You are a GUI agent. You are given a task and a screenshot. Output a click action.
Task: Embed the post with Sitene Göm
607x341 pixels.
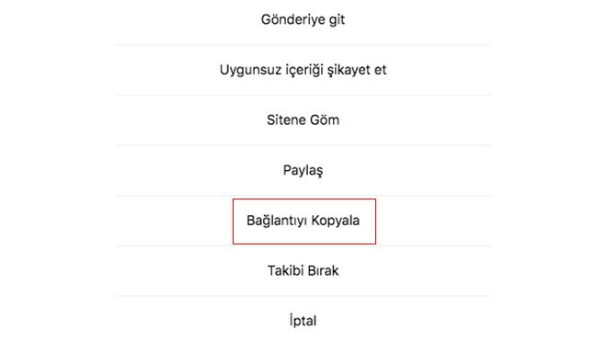303,120
